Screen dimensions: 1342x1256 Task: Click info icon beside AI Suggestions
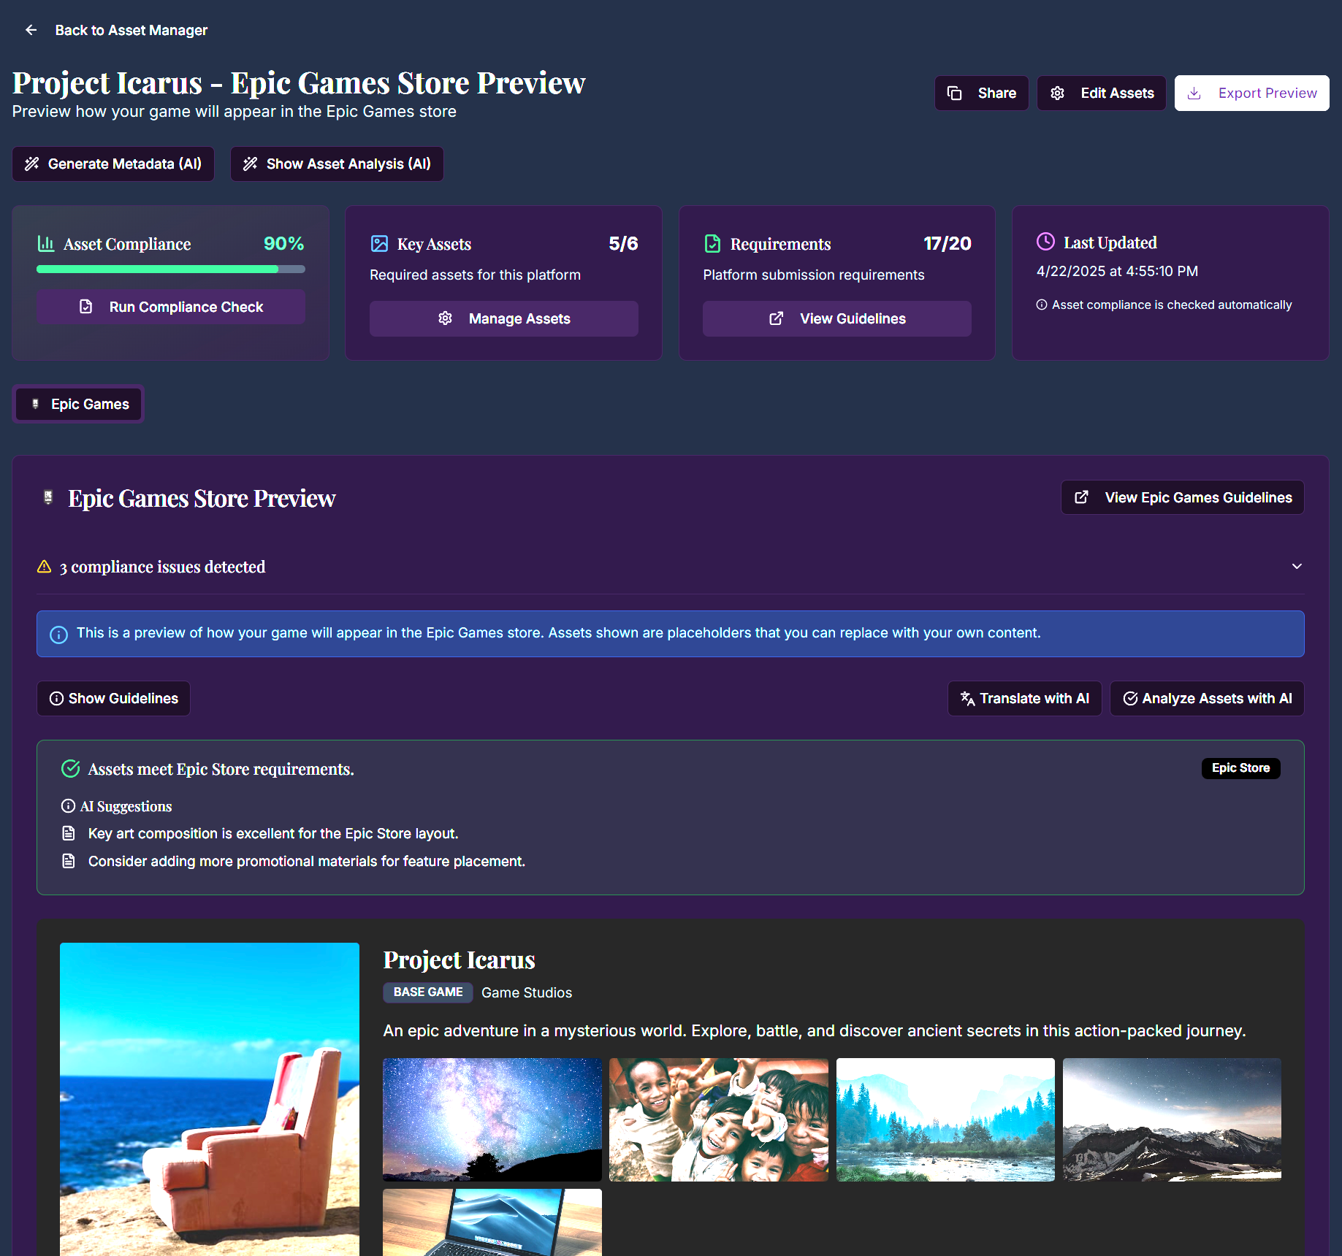pyautogui.click(x=68, y=805)
